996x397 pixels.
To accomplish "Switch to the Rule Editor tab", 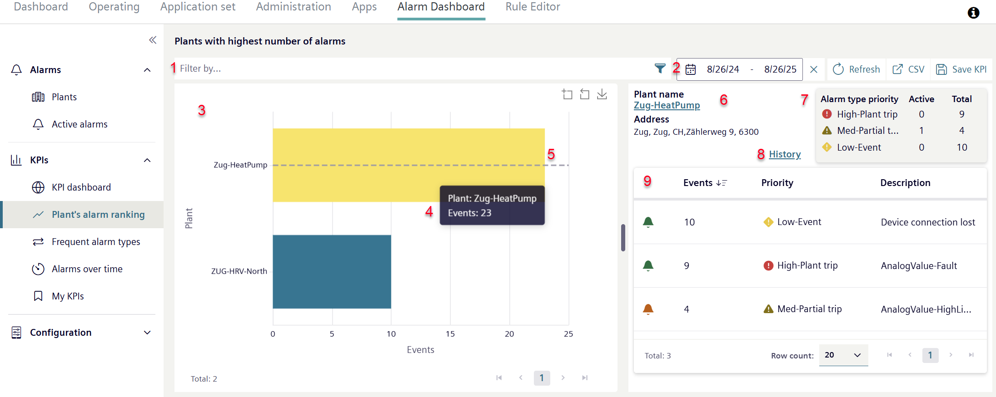I will click(x=533, y=7).
